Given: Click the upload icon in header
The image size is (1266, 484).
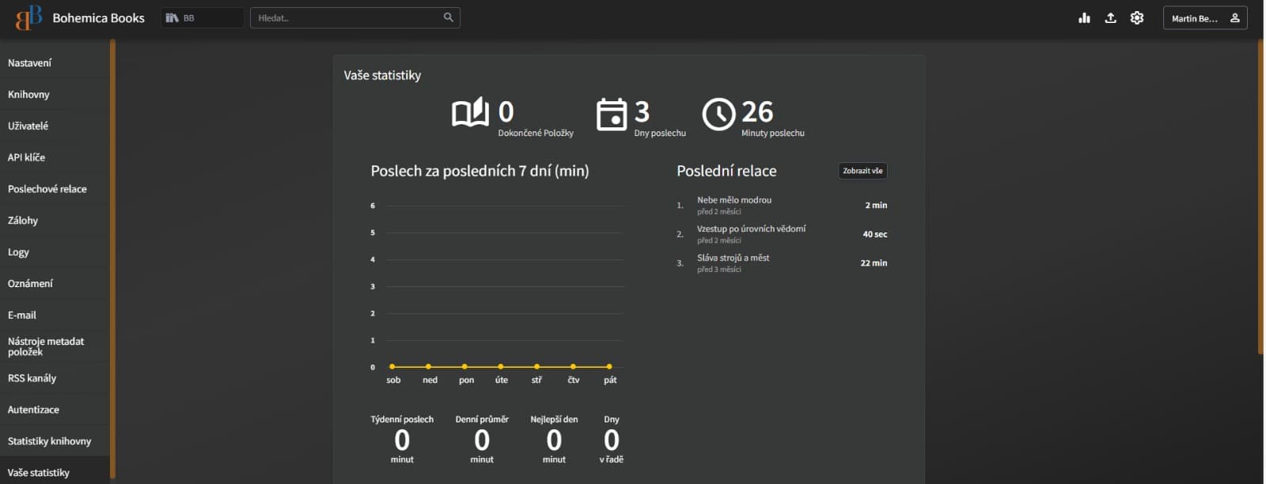Looking at the screenshot, I should point(1110,18).
